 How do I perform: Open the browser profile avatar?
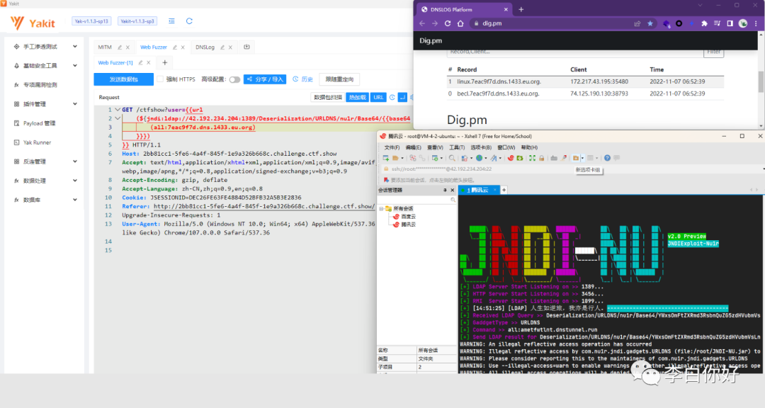tap(742, 23)
